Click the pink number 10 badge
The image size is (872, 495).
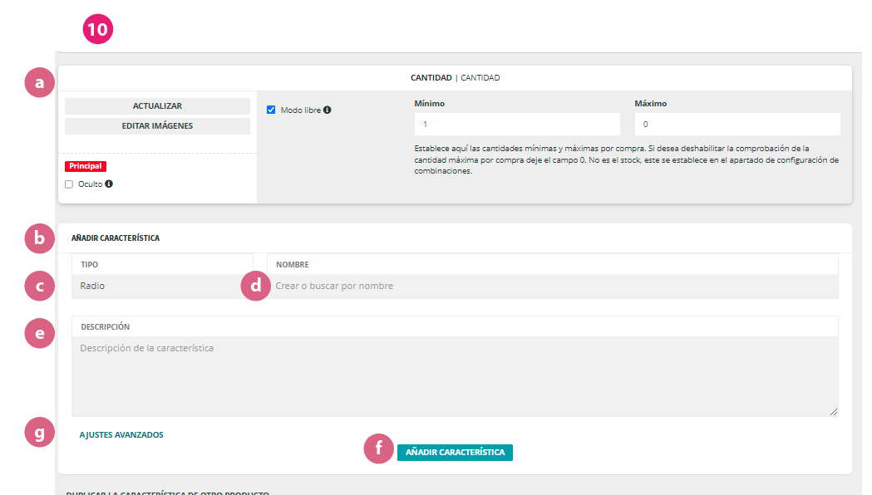97,30
